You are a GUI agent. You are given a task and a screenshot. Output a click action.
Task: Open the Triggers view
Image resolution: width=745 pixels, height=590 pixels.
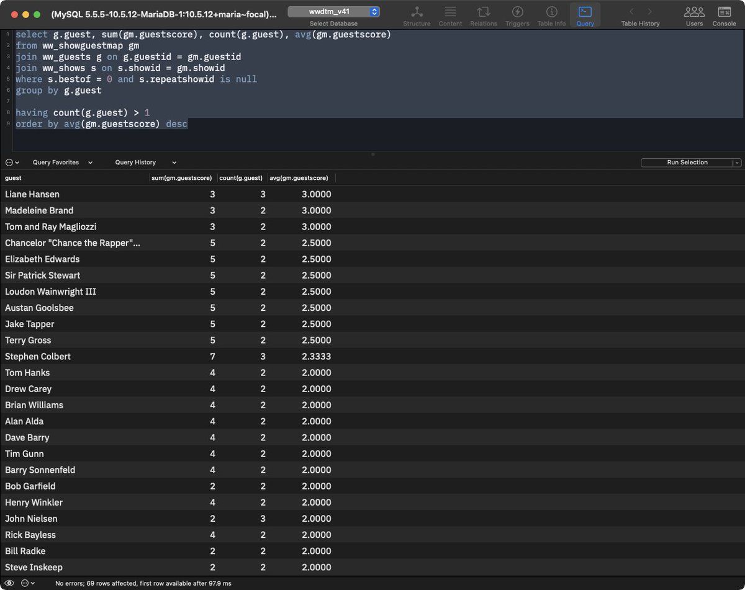coord(517,16)
